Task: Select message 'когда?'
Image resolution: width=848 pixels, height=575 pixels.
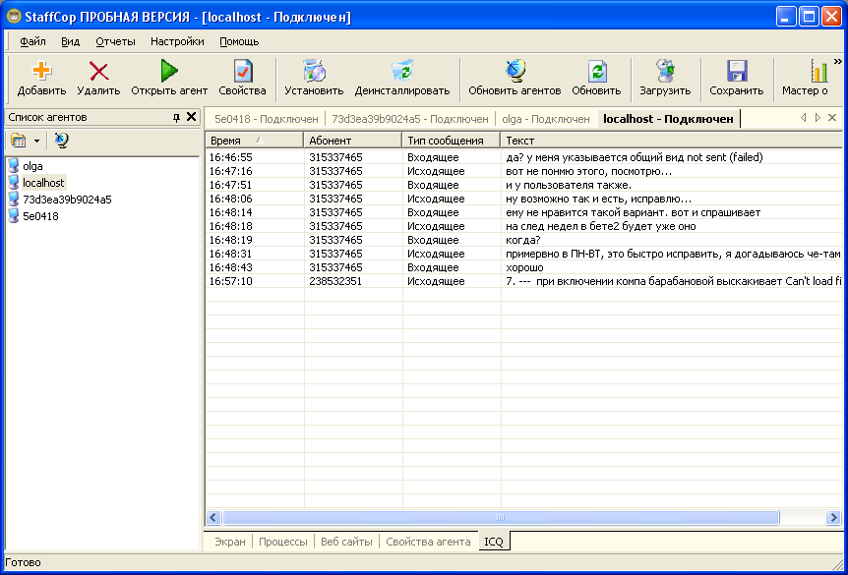Action: coord(523,240)
